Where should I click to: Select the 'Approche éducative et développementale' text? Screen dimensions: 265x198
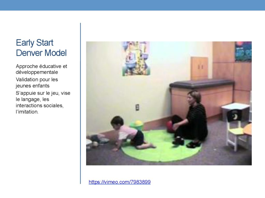[41, 69]
